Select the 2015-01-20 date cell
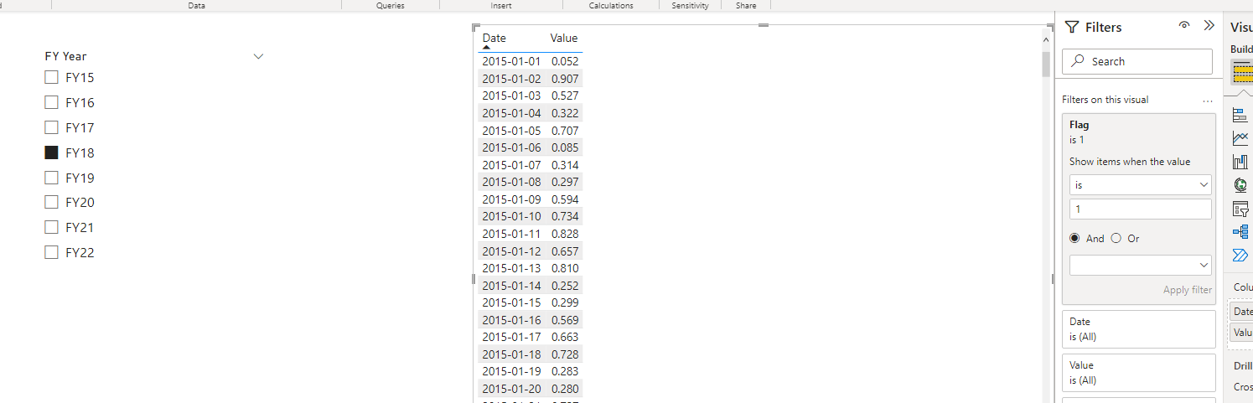This screenshot has width=1253, height=403. pos(511,389)
